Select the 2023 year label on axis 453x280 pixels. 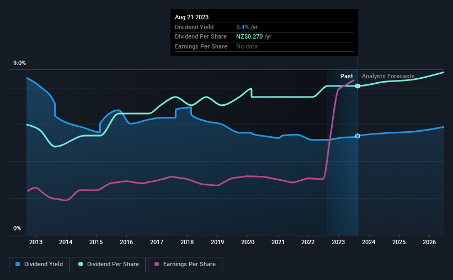coord(338,242)
